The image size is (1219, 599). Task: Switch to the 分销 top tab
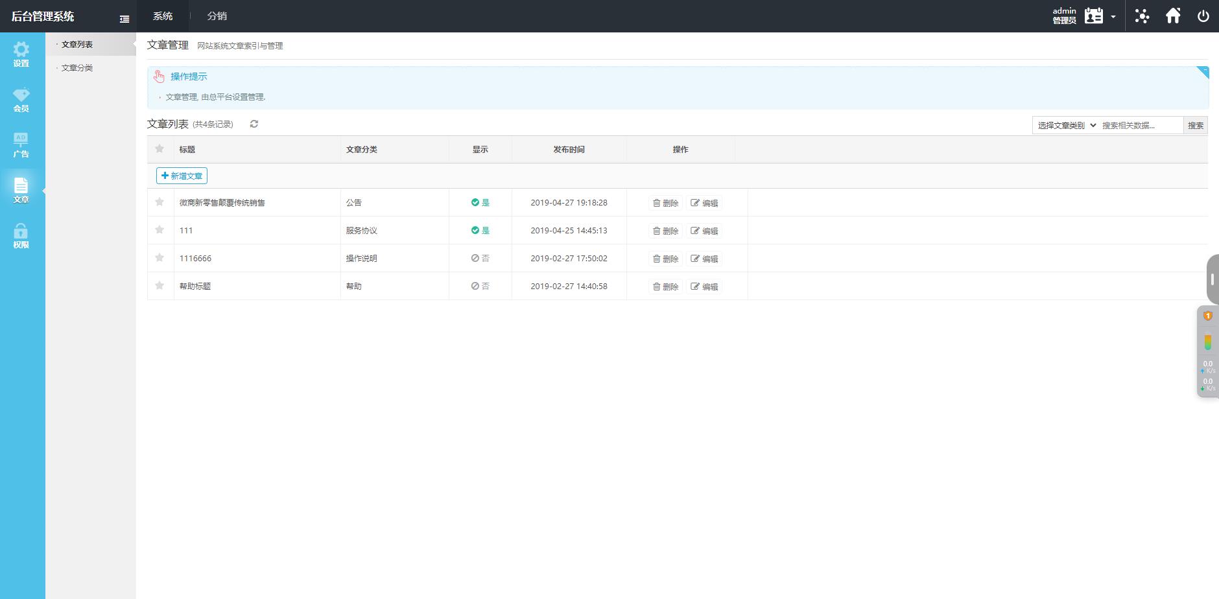pos(217,16)
